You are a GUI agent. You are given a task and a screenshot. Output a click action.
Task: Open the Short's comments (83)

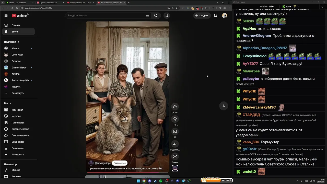tap(175, 132)
